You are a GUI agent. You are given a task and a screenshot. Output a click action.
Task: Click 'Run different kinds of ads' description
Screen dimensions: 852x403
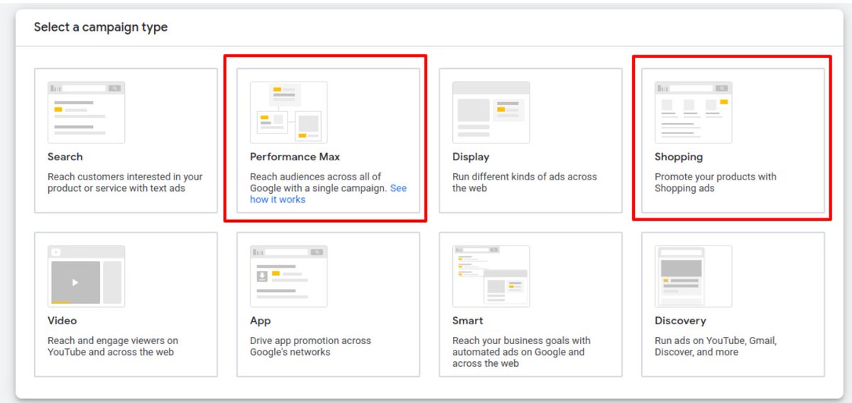coord(525,182)
